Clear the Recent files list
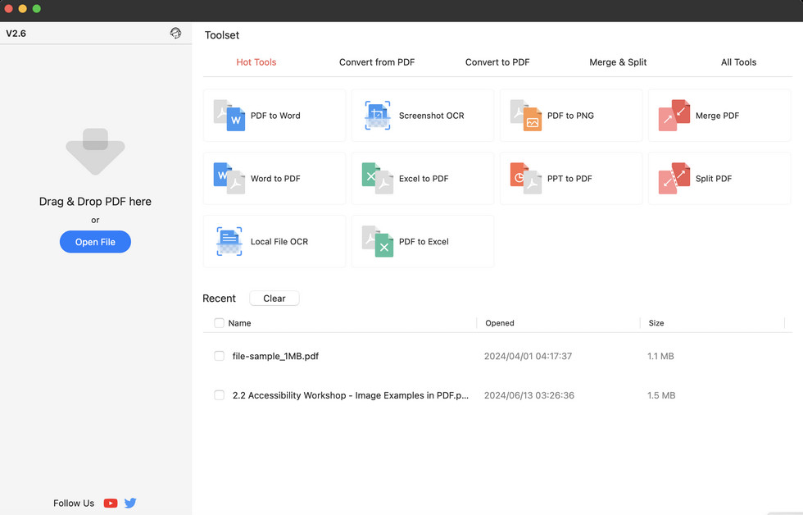 [274, 299]
